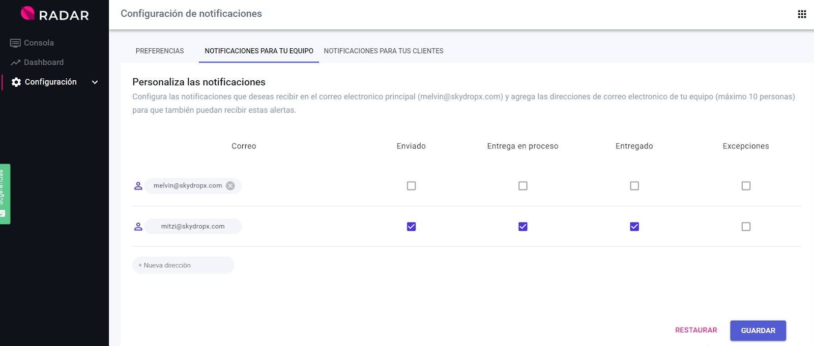Click the Consola monitor icon
The image size is (814, 346).
point(15,43)
